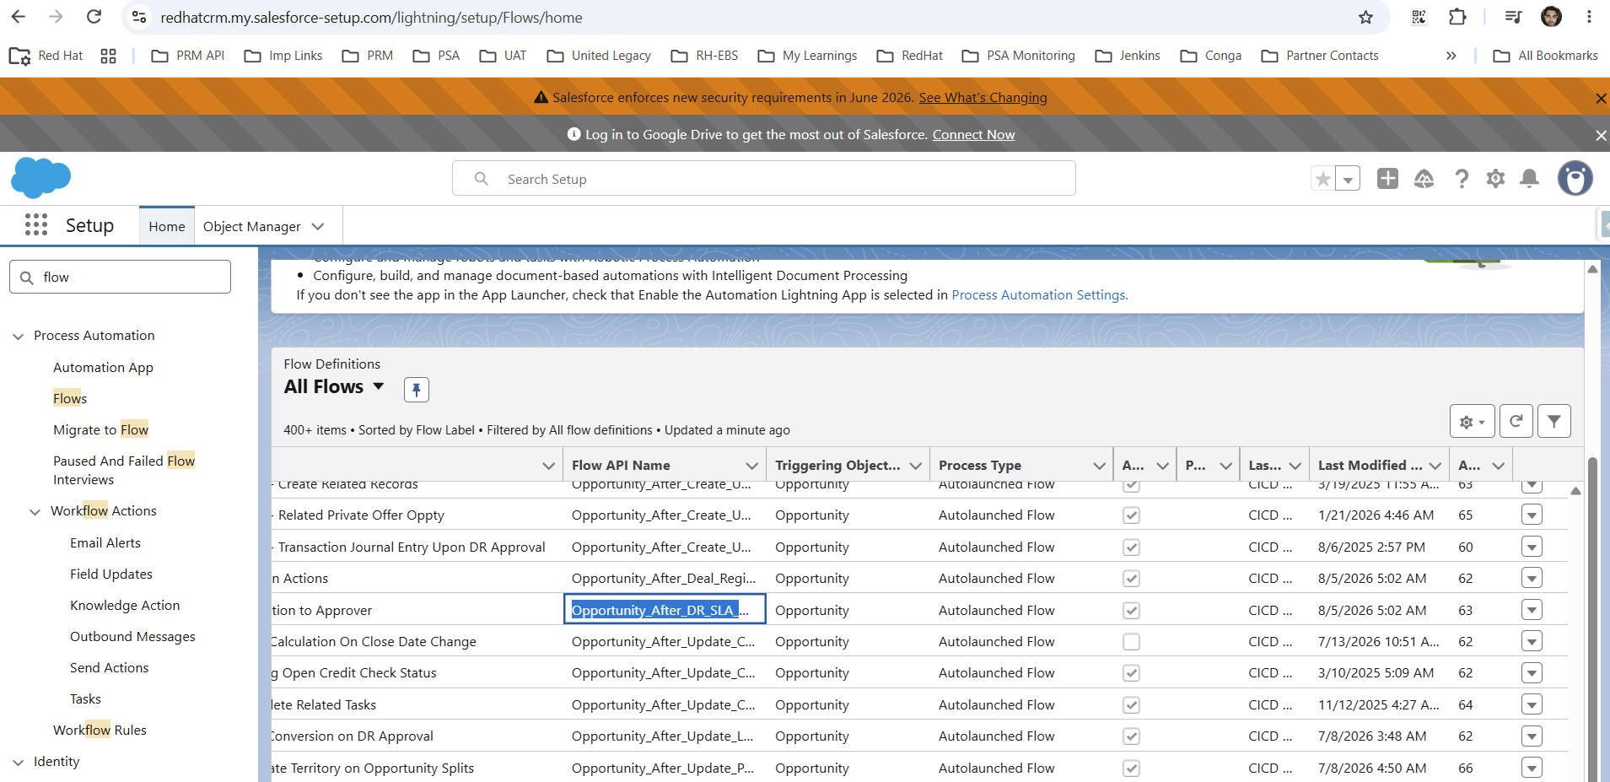Bookmark this page with the star icon
1610x782 pixels.
pyautogui.click(x=1366, y=18)
